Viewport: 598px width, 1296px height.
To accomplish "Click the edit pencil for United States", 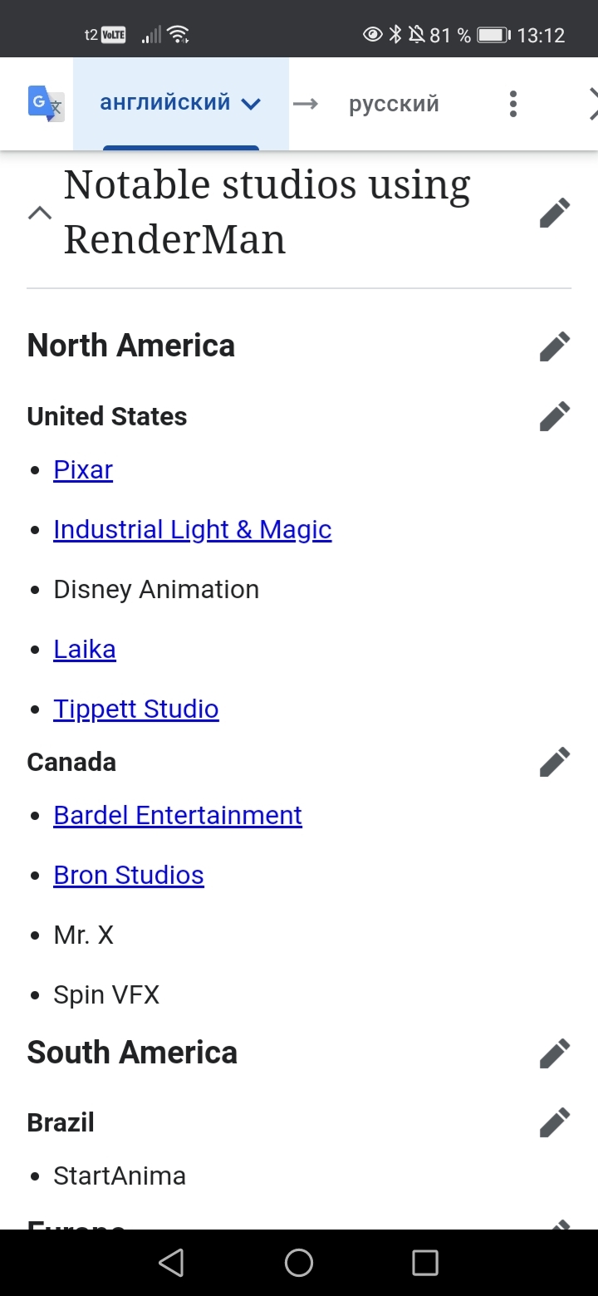I will [x=554, y=416].
